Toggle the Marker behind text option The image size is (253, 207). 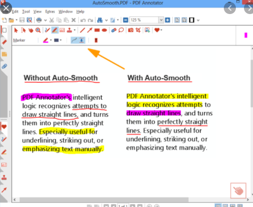[81, 40]
